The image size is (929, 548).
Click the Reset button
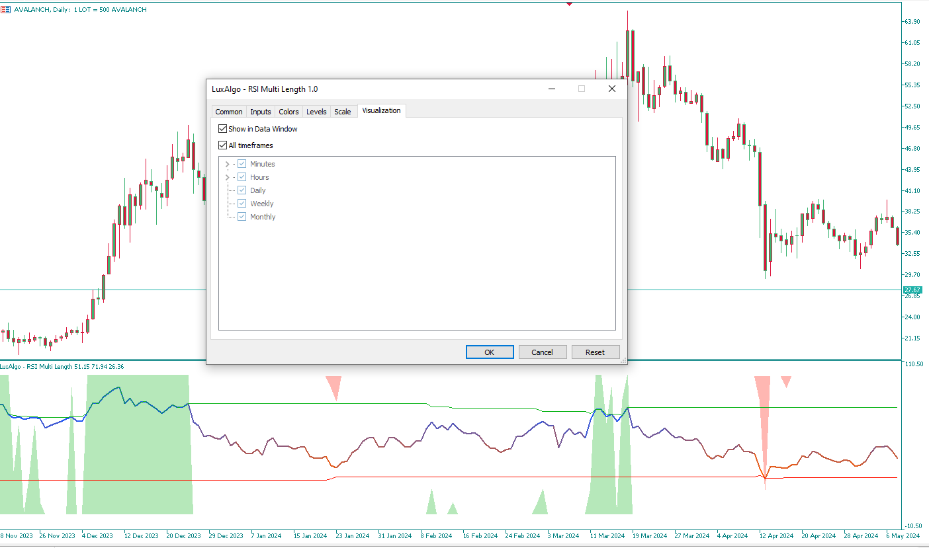pos(595,352)
